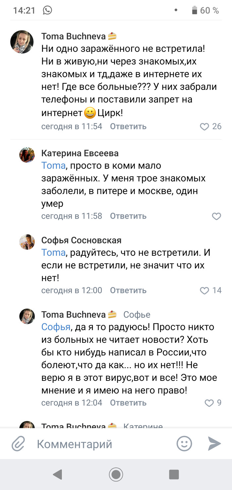Image resolution: width=232 pixels, height=490 pixels.
Task: Tap the Android back triangle button
Action: pos(58,475)
